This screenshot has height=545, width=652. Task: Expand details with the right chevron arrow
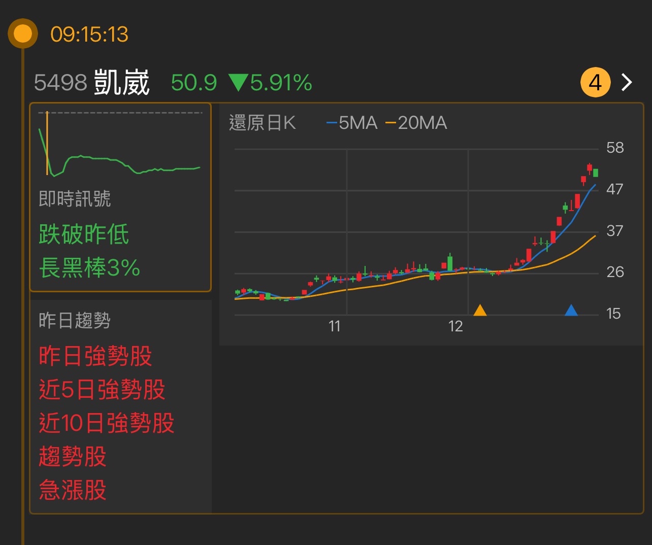627,82
